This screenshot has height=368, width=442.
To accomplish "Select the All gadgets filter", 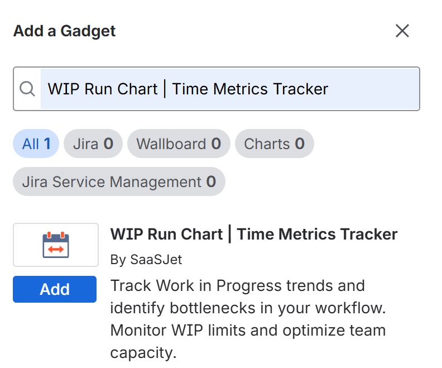I will pyautogui.click(x=36, y=144).
